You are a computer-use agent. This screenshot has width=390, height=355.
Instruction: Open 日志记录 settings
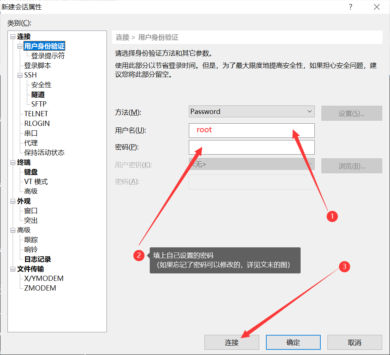click(x=38, y=259)
